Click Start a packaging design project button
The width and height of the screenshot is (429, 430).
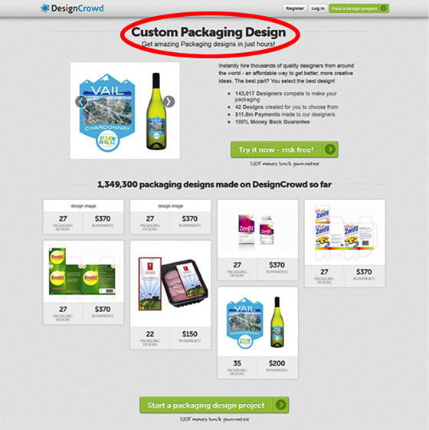point(214,405)
